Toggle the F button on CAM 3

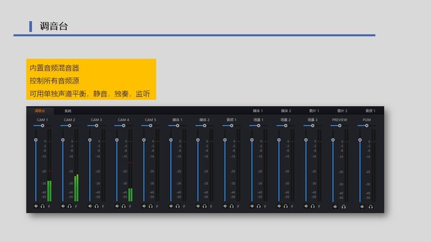click(x=103, y=206)
